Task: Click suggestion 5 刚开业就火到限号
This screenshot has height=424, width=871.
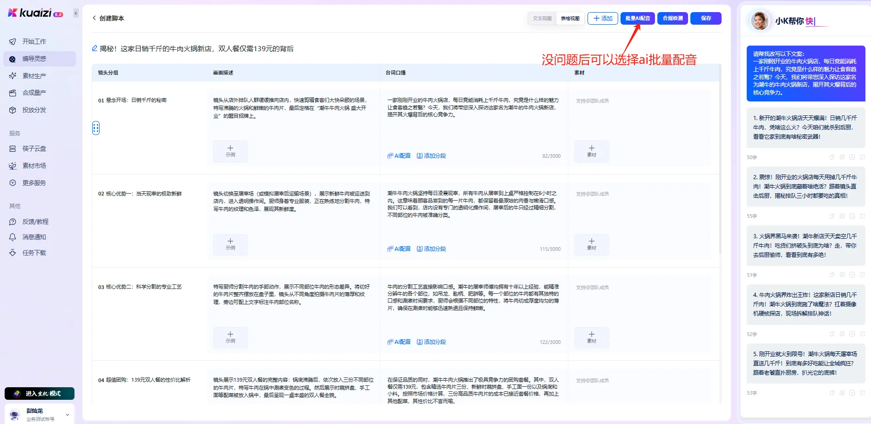Action: pos(806,363)
